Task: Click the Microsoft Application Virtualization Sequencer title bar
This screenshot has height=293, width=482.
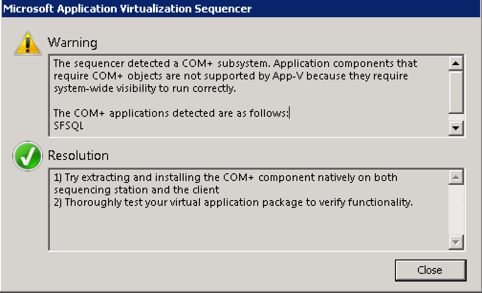Action: point(191,9)
